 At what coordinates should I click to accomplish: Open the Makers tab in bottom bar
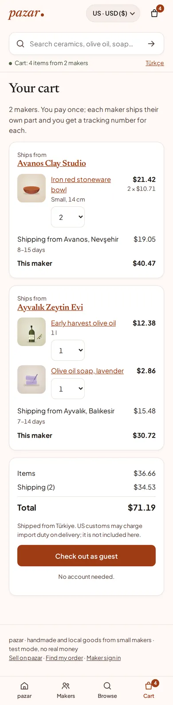click(66, 690)
